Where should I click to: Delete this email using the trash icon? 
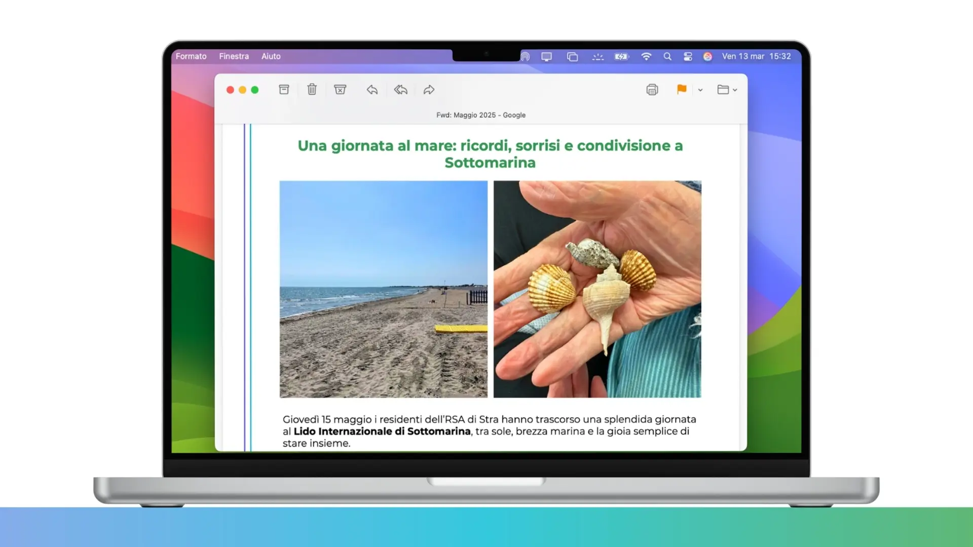pos(312,90)
